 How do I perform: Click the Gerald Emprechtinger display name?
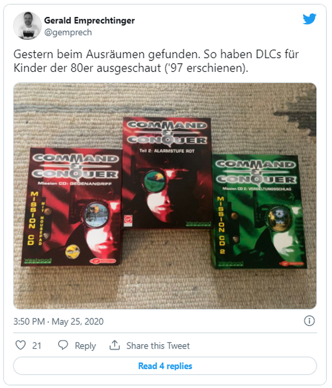[90, 21]
